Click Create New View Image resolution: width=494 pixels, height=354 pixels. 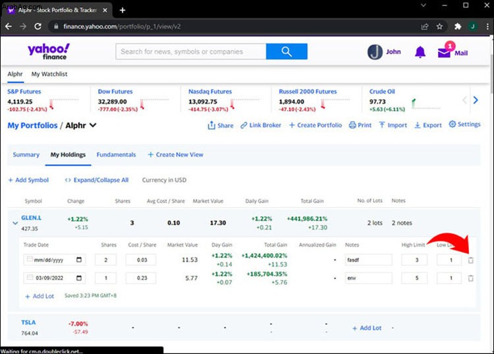(175, 154)
